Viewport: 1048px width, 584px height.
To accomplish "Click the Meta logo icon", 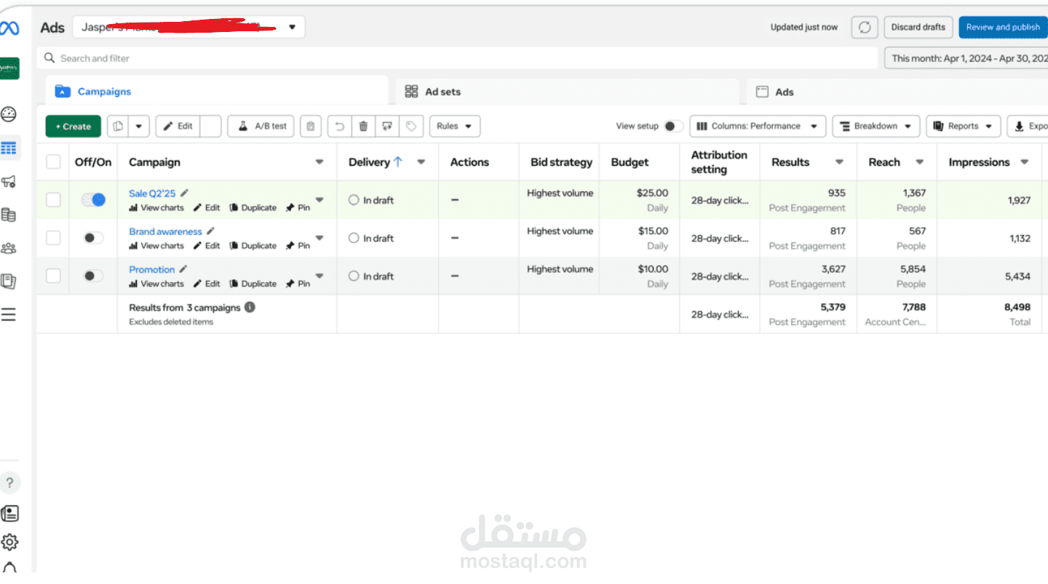I will (x=9, y=28).
